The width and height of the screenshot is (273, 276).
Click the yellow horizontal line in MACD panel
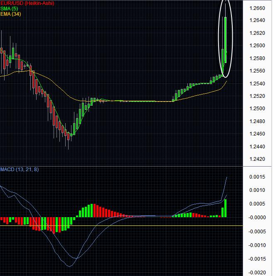tap(121, 226)
